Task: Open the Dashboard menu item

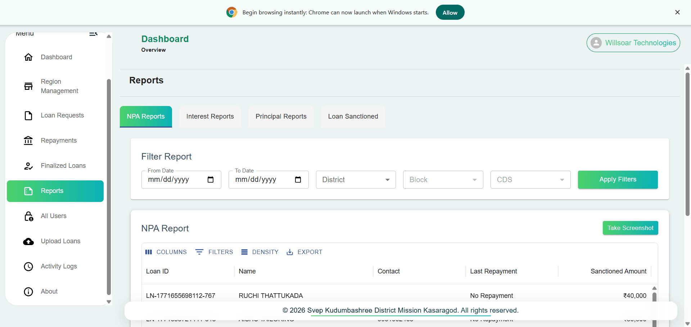Action: pos(55,57)
